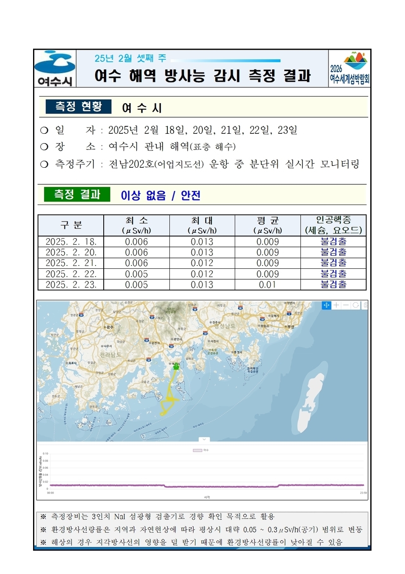Reset the map with the refresh icon
The height and width of the screenshot is (574, 405).
[x=355, y=305]
